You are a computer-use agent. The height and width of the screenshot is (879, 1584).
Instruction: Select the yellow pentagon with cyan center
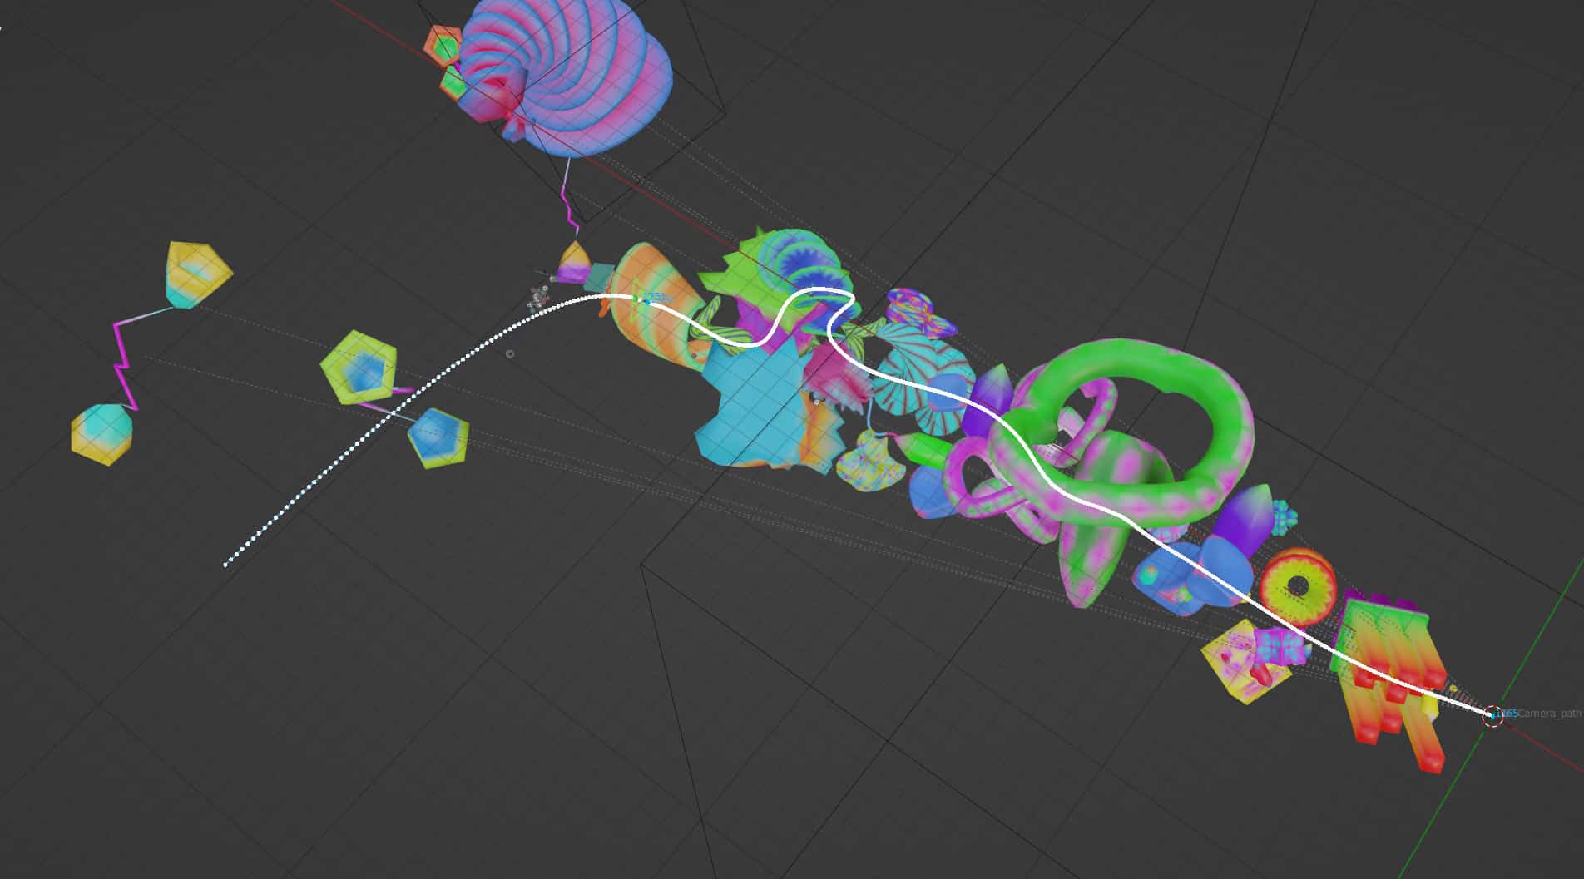coord(198,273)
